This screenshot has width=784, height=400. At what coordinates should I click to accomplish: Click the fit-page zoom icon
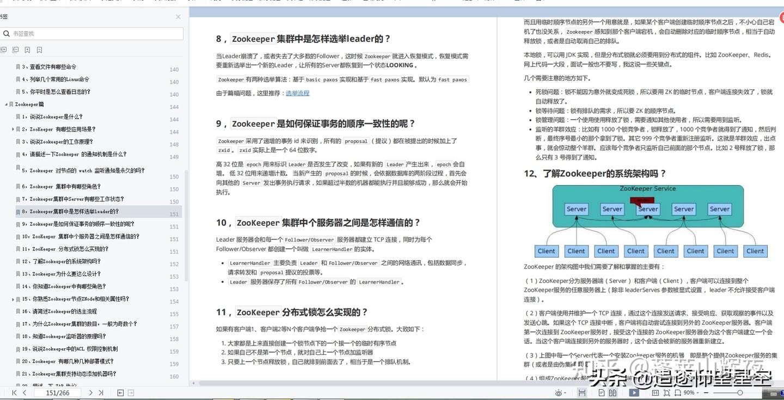pos(667,392)
